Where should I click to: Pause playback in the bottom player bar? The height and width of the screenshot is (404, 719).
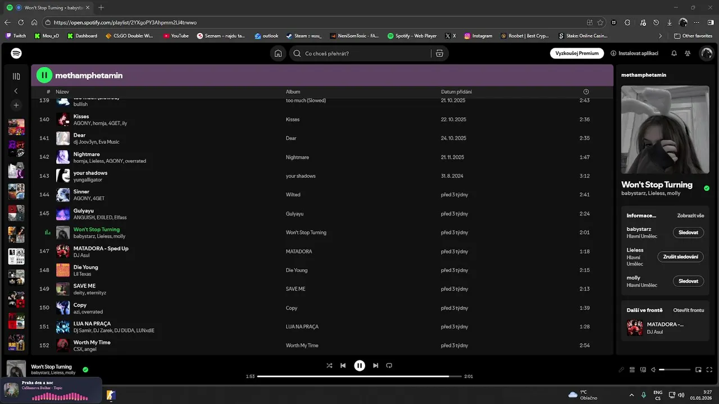click(359, 365)
